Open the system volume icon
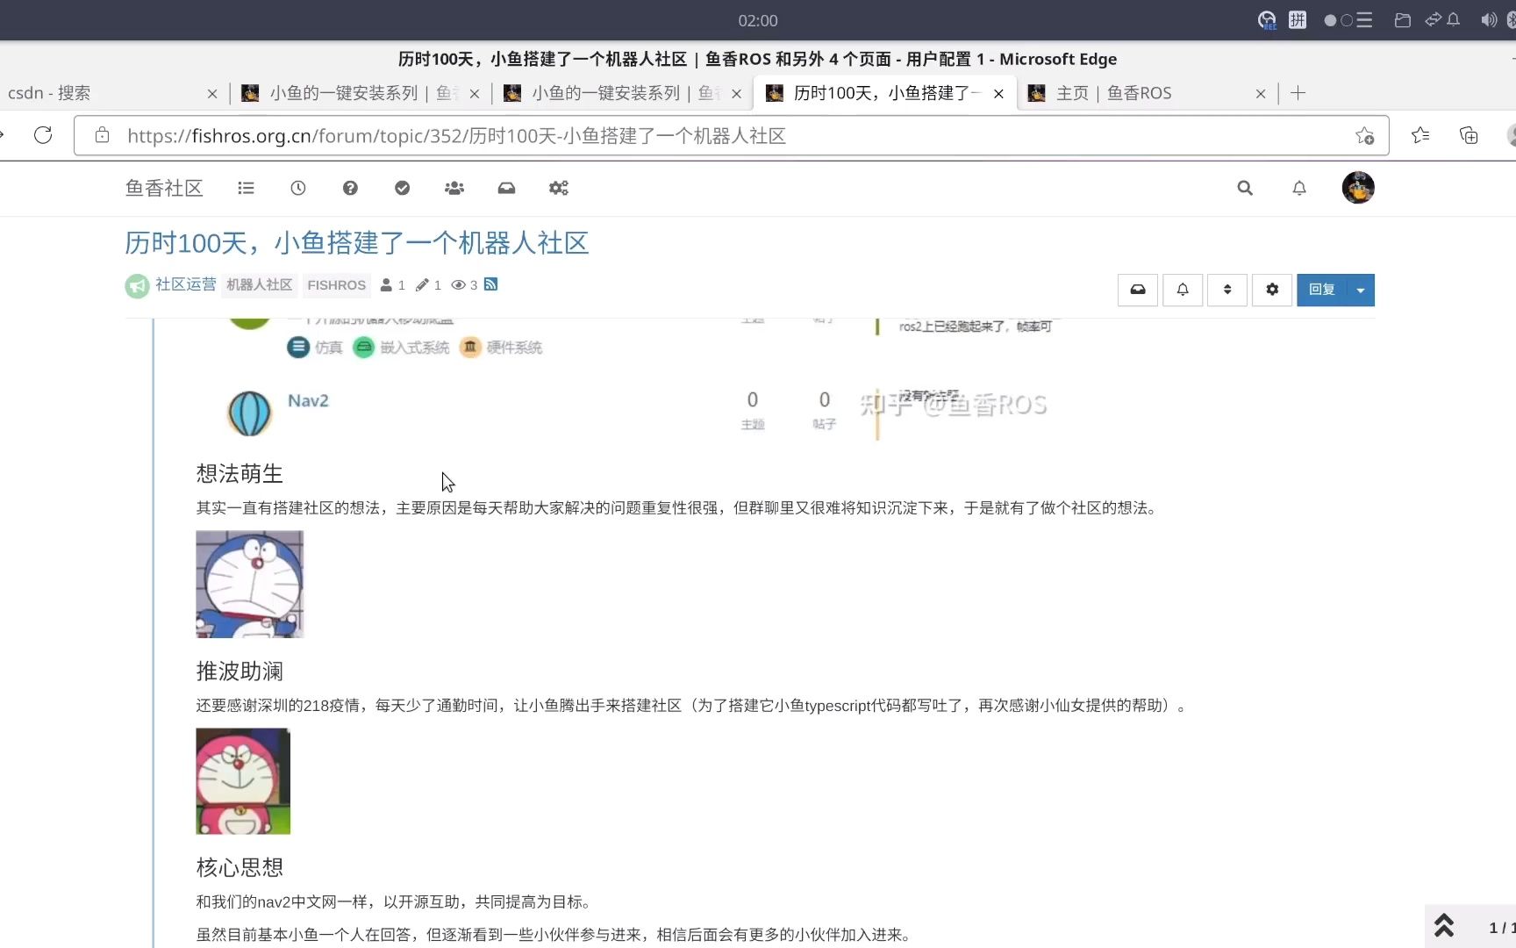1516x948 pixels. pyautogui.click(x=1489, y=20)
